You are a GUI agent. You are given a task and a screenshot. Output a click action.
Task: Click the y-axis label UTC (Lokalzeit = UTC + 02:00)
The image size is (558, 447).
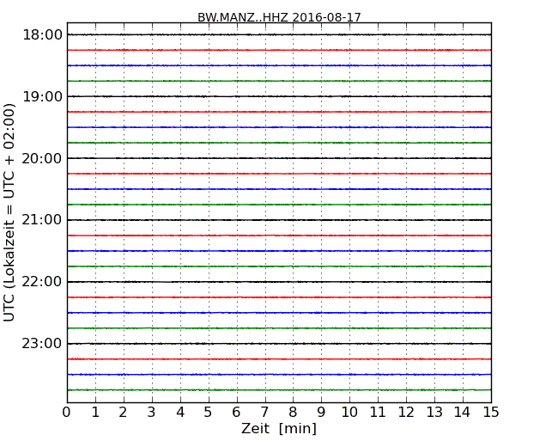coord(9,212)
